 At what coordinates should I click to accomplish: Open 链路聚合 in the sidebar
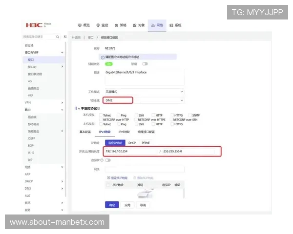(34, 88)
